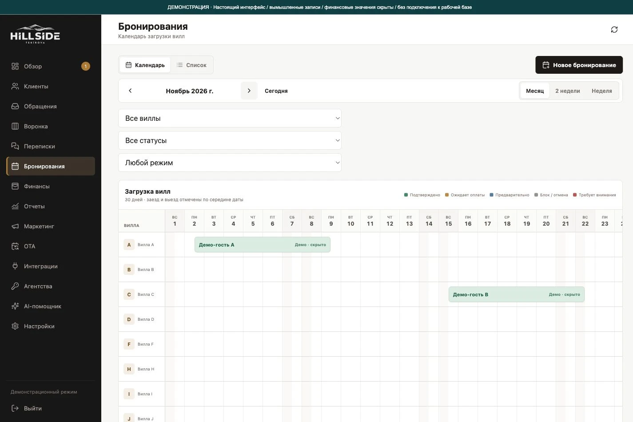
Task: Select the Воронка columns icon
Action: [15, 126]
